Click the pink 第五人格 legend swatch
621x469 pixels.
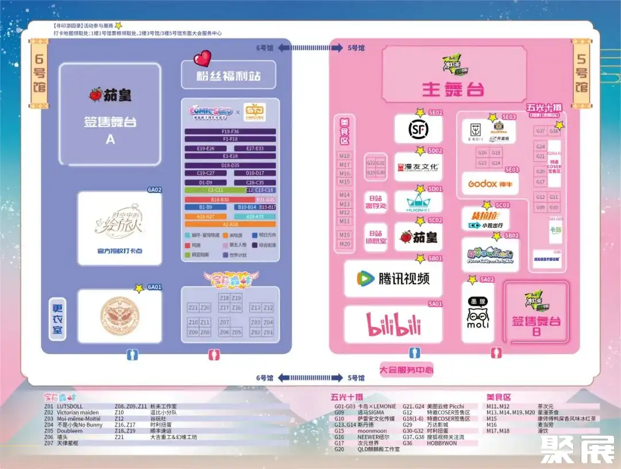tap(225, 245)
